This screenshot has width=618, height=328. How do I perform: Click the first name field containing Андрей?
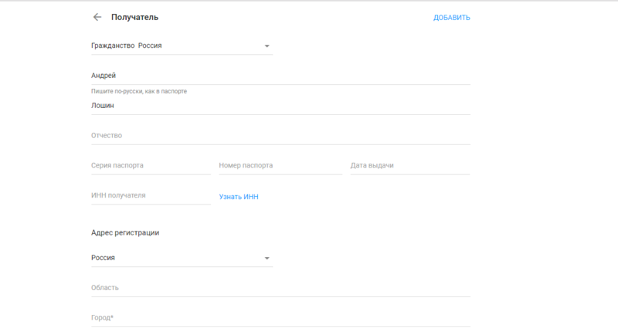tap(280, 75)
